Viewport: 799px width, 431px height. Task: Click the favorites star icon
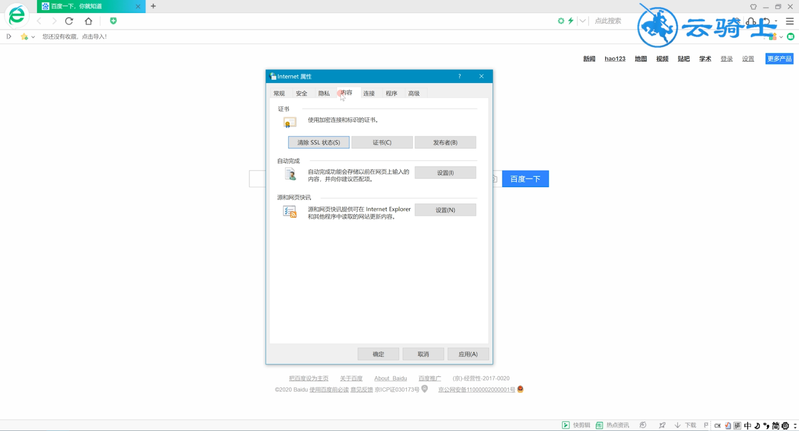click(x=24, y=36)
